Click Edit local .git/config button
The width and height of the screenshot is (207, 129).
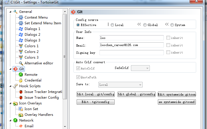[x=95, y=94]
